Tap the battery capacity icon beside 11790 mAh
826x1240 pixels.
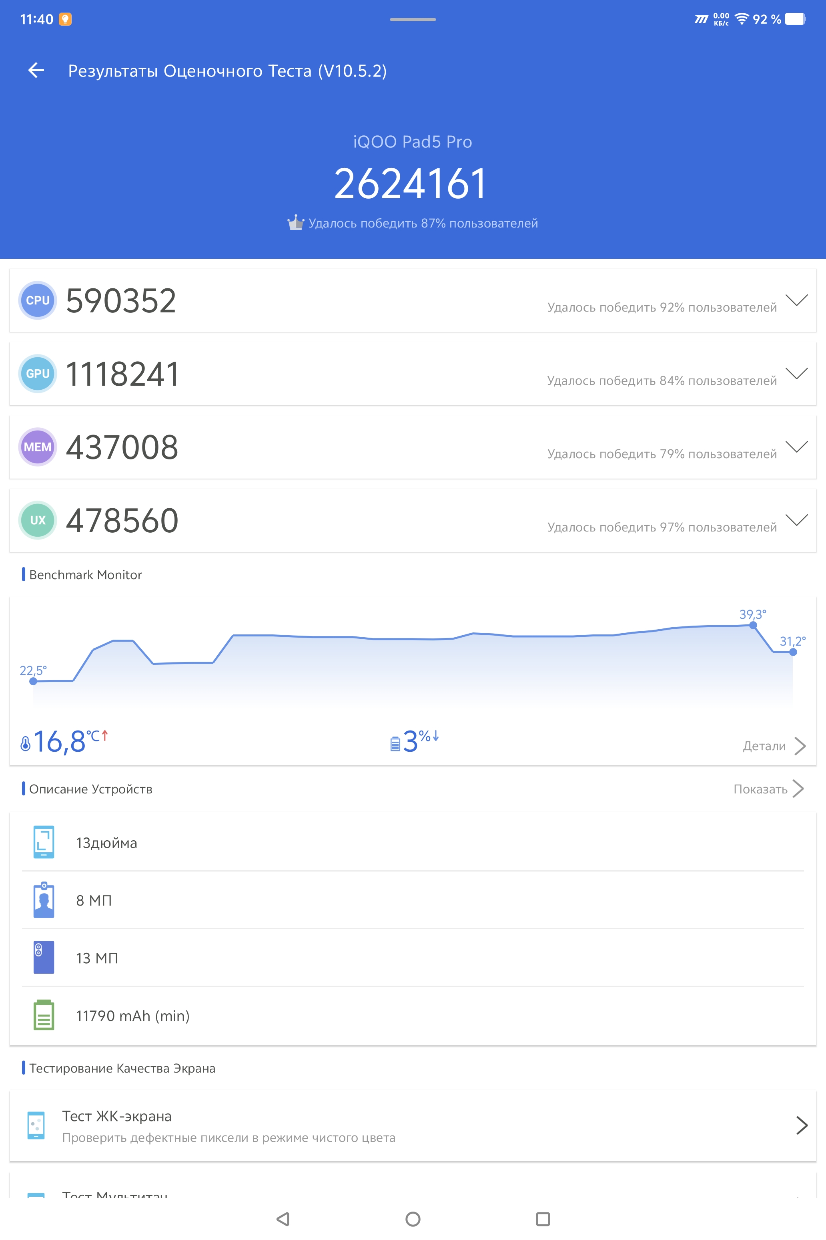pyautogui.click(x=44, y=1015)
